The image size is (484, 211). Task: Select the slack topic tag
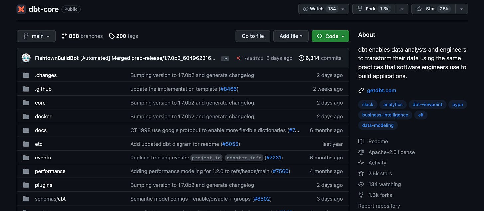(x=368, y=104)
